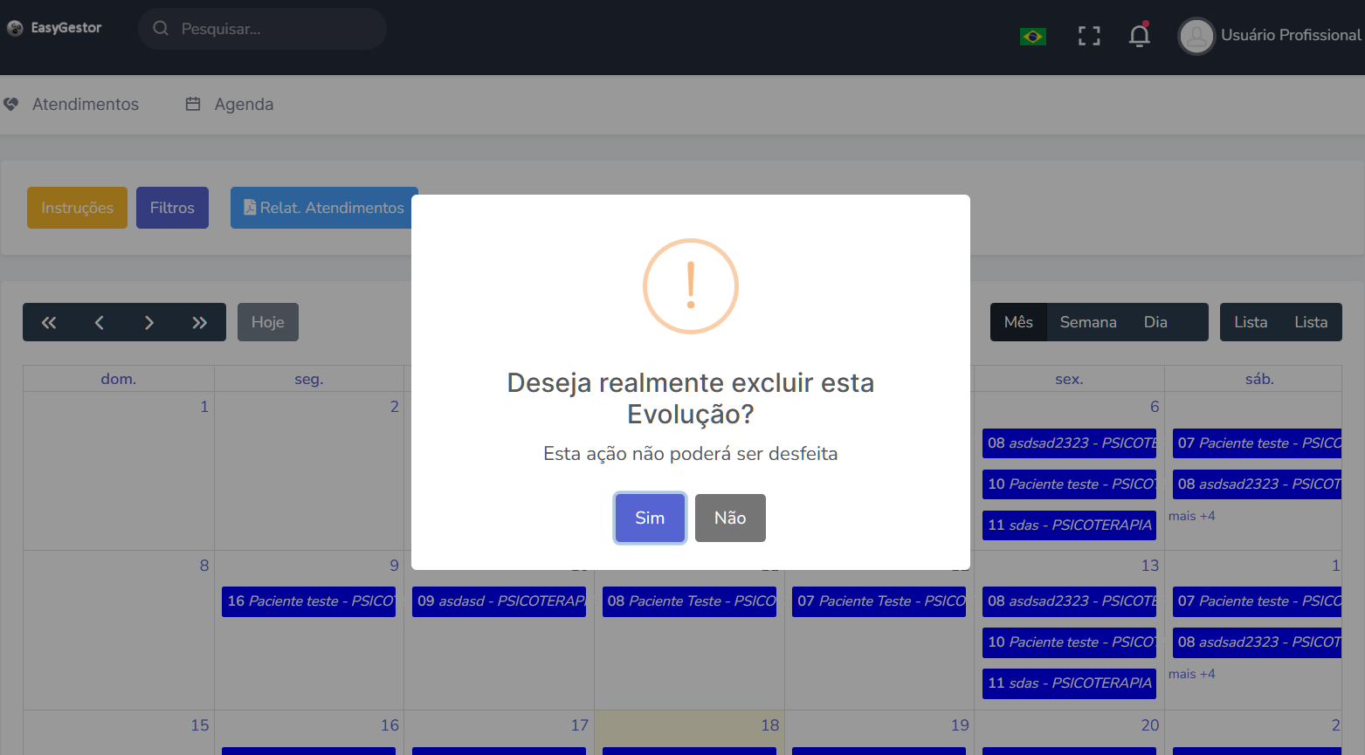Open the Filtros panel
The image size is (1365, 755).
(172, 208)
